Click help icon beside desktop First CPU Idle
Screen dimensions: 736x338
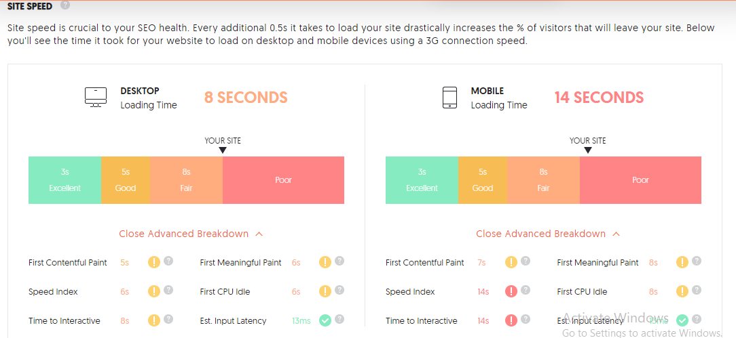340,291
